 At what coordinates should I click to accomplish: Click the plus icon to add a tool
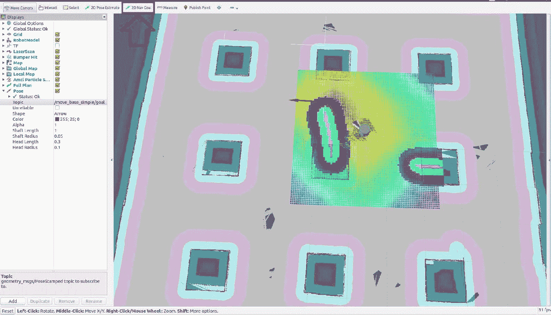[x=219, y=8]
